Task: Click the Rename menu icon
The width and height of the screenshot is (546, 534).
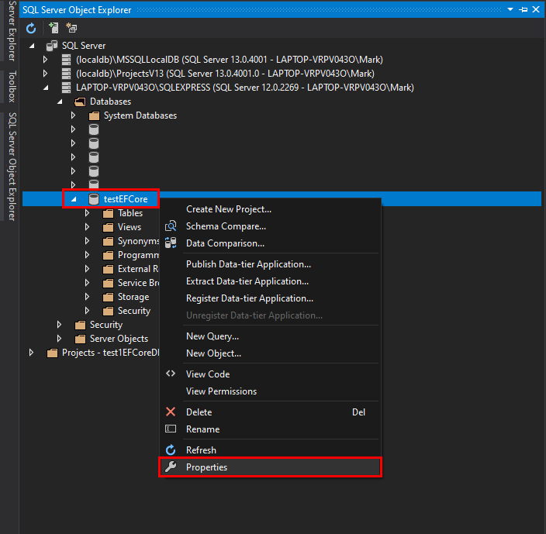Action: [171, 429]
